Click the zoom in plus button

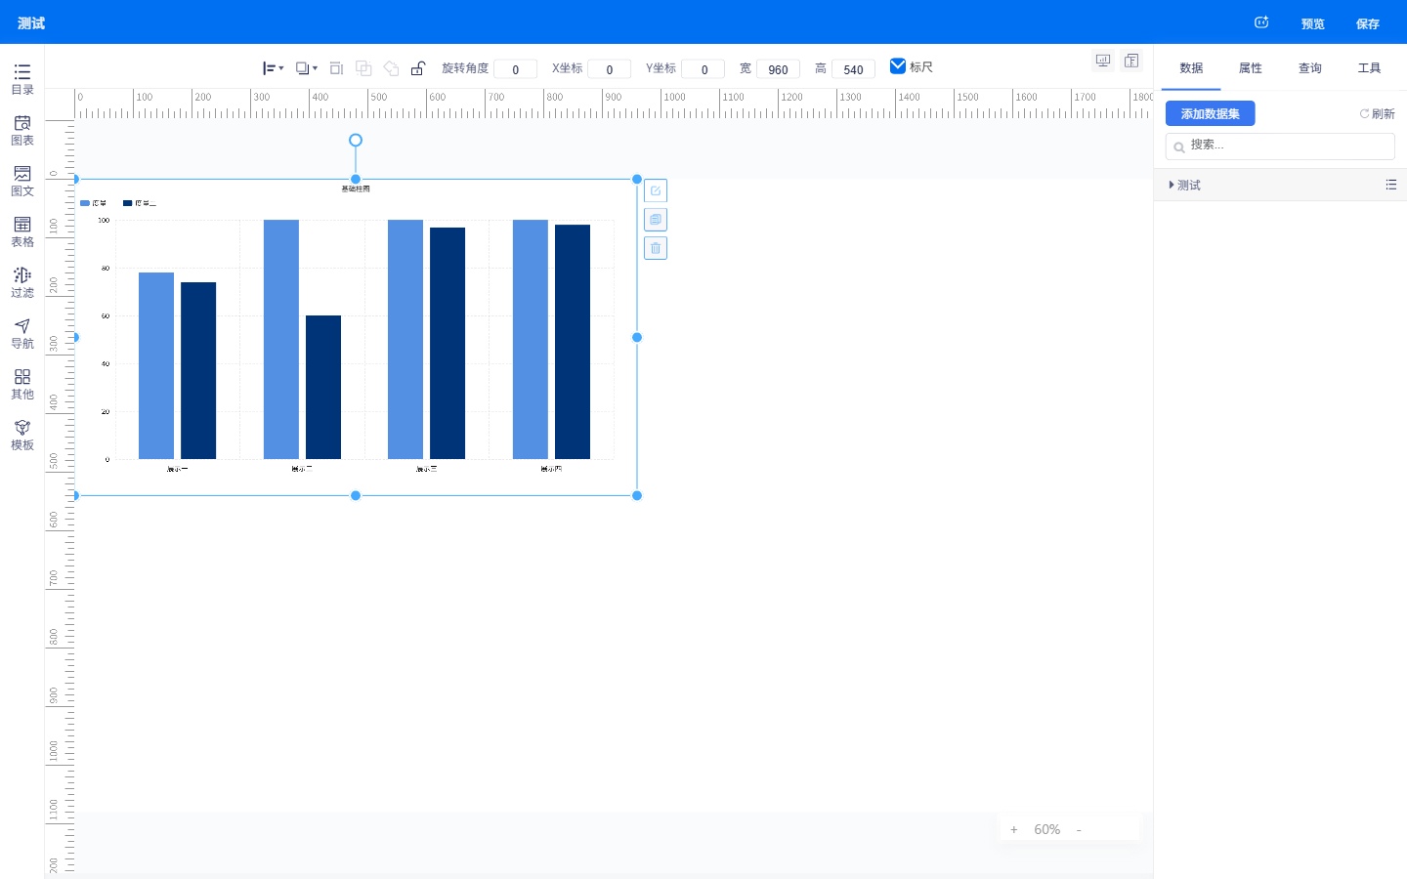pos(1014,829)
